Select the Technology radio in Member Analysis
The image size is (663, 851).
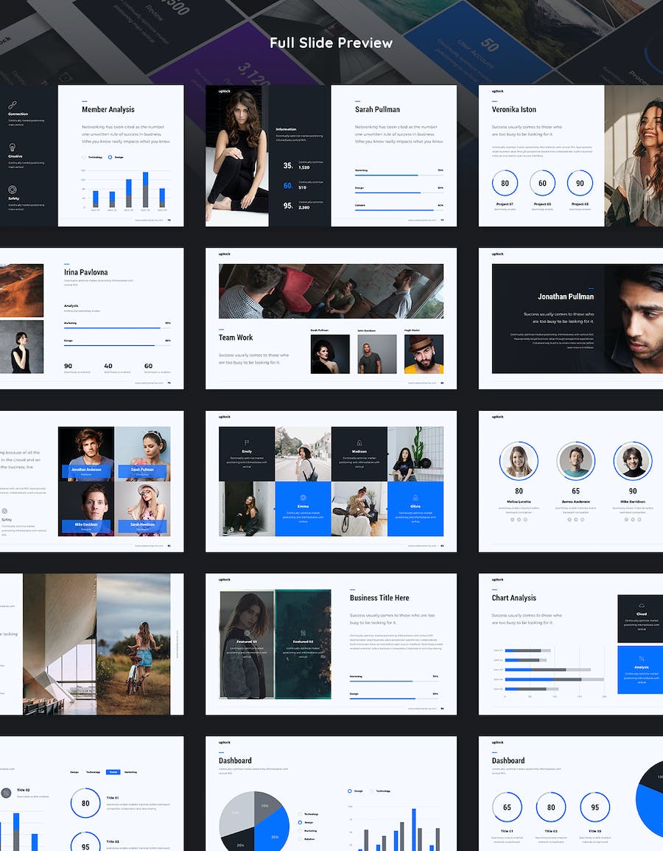tap(83, 157)
